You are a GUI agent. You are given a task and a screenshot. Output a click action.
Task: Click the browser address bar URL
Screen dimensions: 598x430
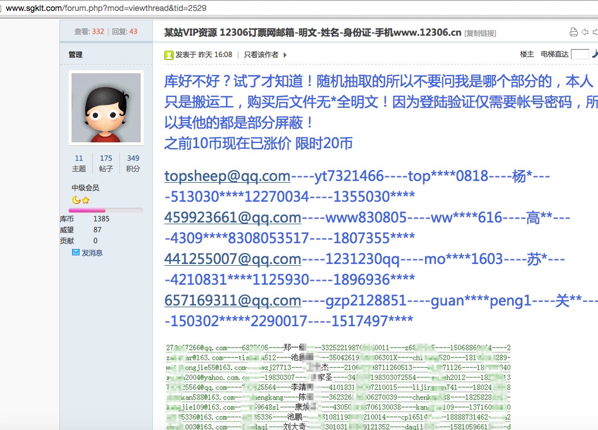click(106, 8)
